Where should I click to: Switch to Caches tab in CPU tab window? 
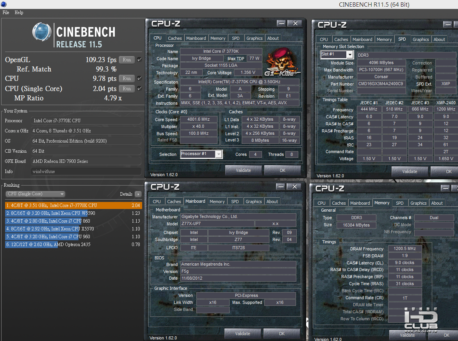coord(175,38)
